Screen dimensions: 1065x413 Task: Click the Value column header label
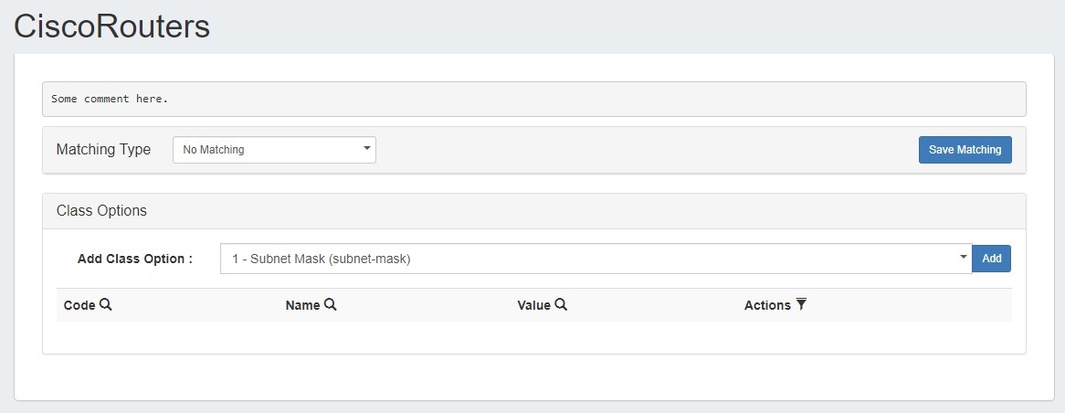(x=533, y=305)
